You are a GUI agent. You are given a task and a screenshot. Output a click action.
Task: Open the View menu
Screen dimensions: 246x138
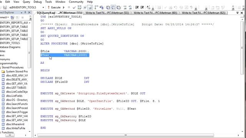tap(16, 2)
